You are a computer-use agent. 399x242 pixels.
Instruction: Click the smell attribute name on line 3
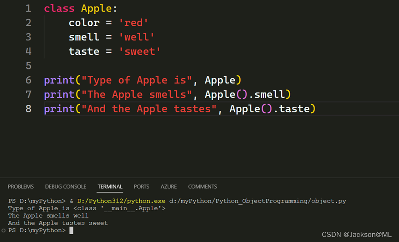(84, 37)
